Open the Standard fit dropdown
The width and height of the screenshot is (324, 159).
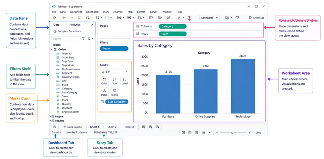(209, 18)
